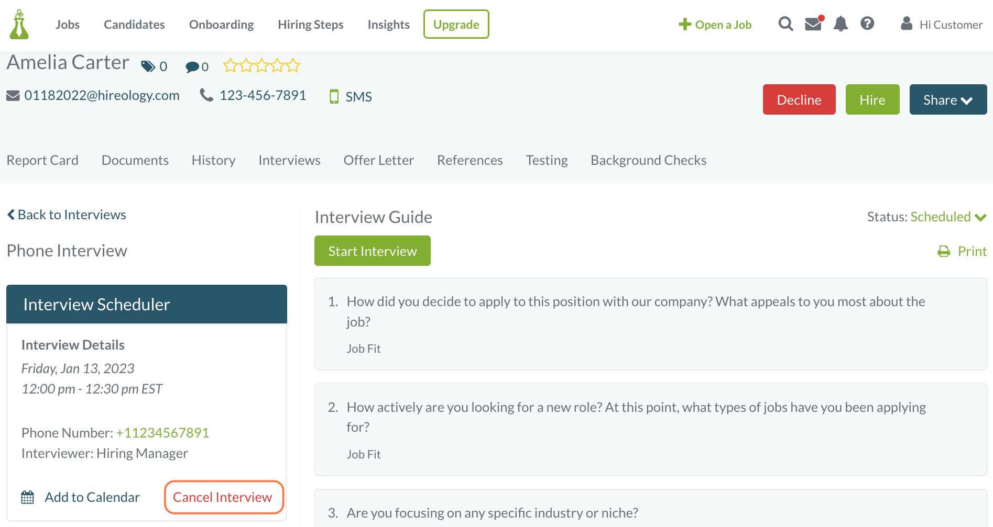Click the user profile silhouette icon
Viewport: 993px width, 527px height.
pos(907,24)
